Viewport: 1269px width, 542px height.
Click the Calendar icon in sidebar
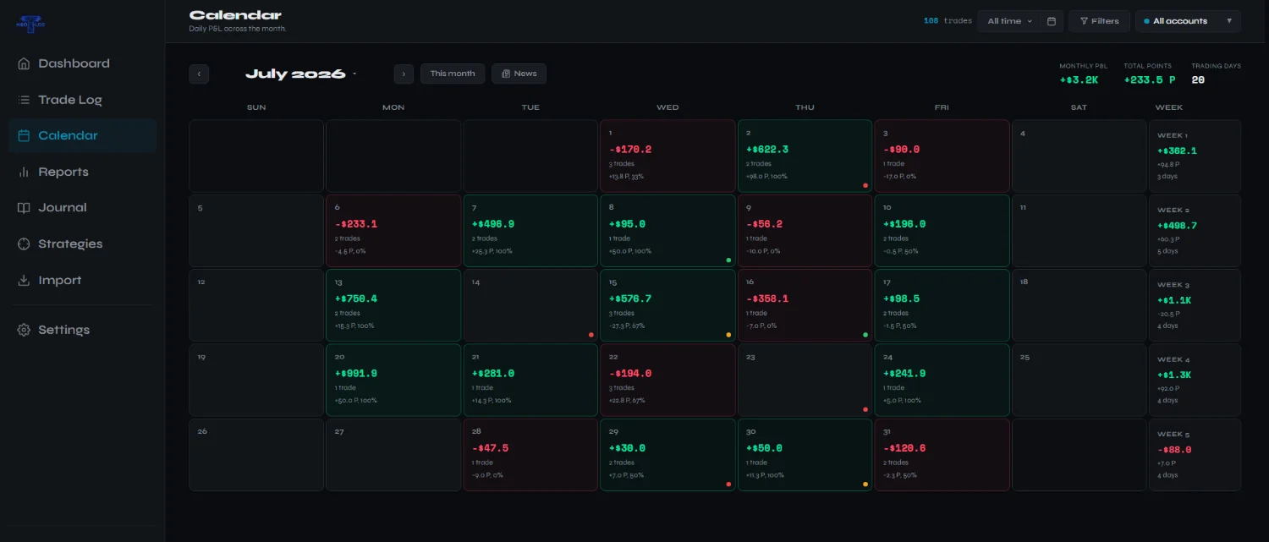[x=24, y=135]
